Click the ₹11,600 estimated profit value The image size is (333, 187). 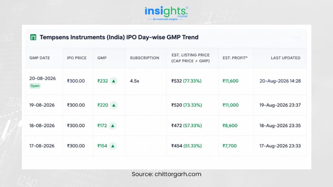[231, 81]
